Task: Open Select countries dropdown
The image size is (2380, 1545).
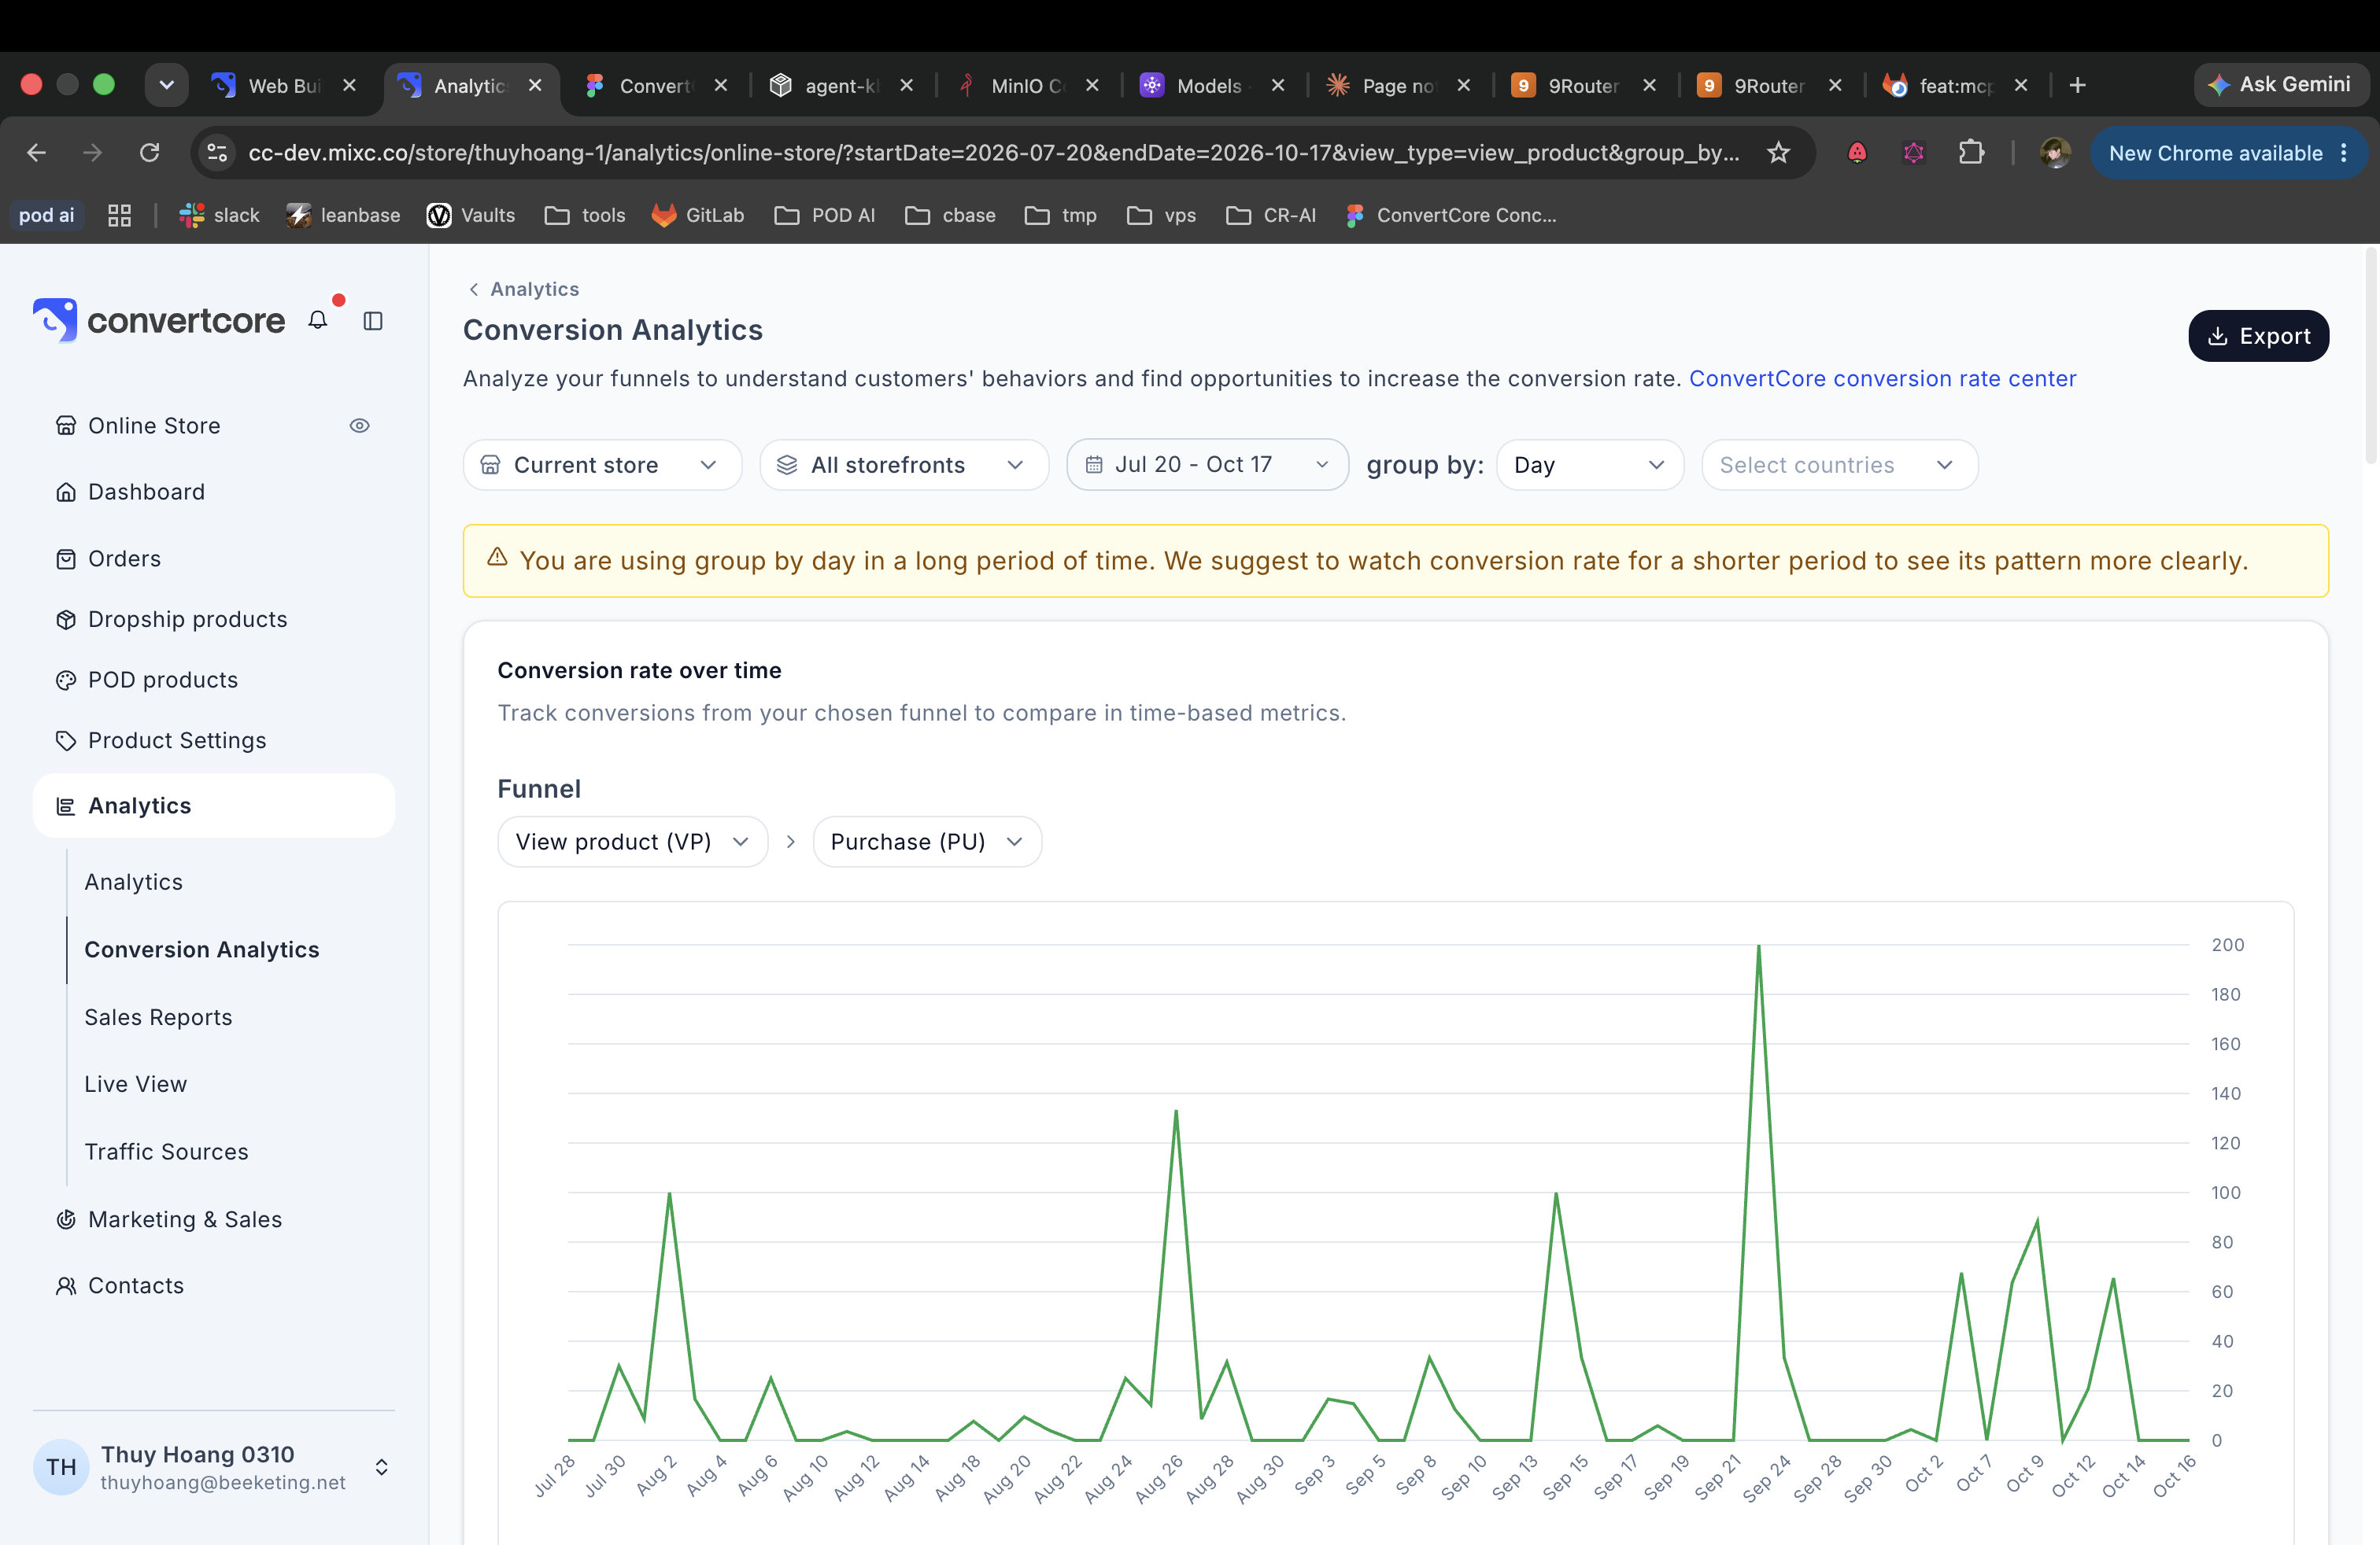Action: tap(1839, 465)
